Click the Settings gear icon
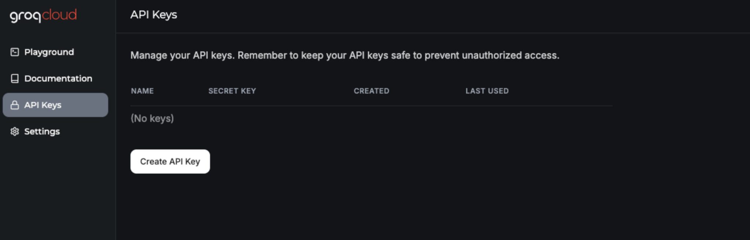Screen dimensions: 750x240 click(x=15, y=132)
